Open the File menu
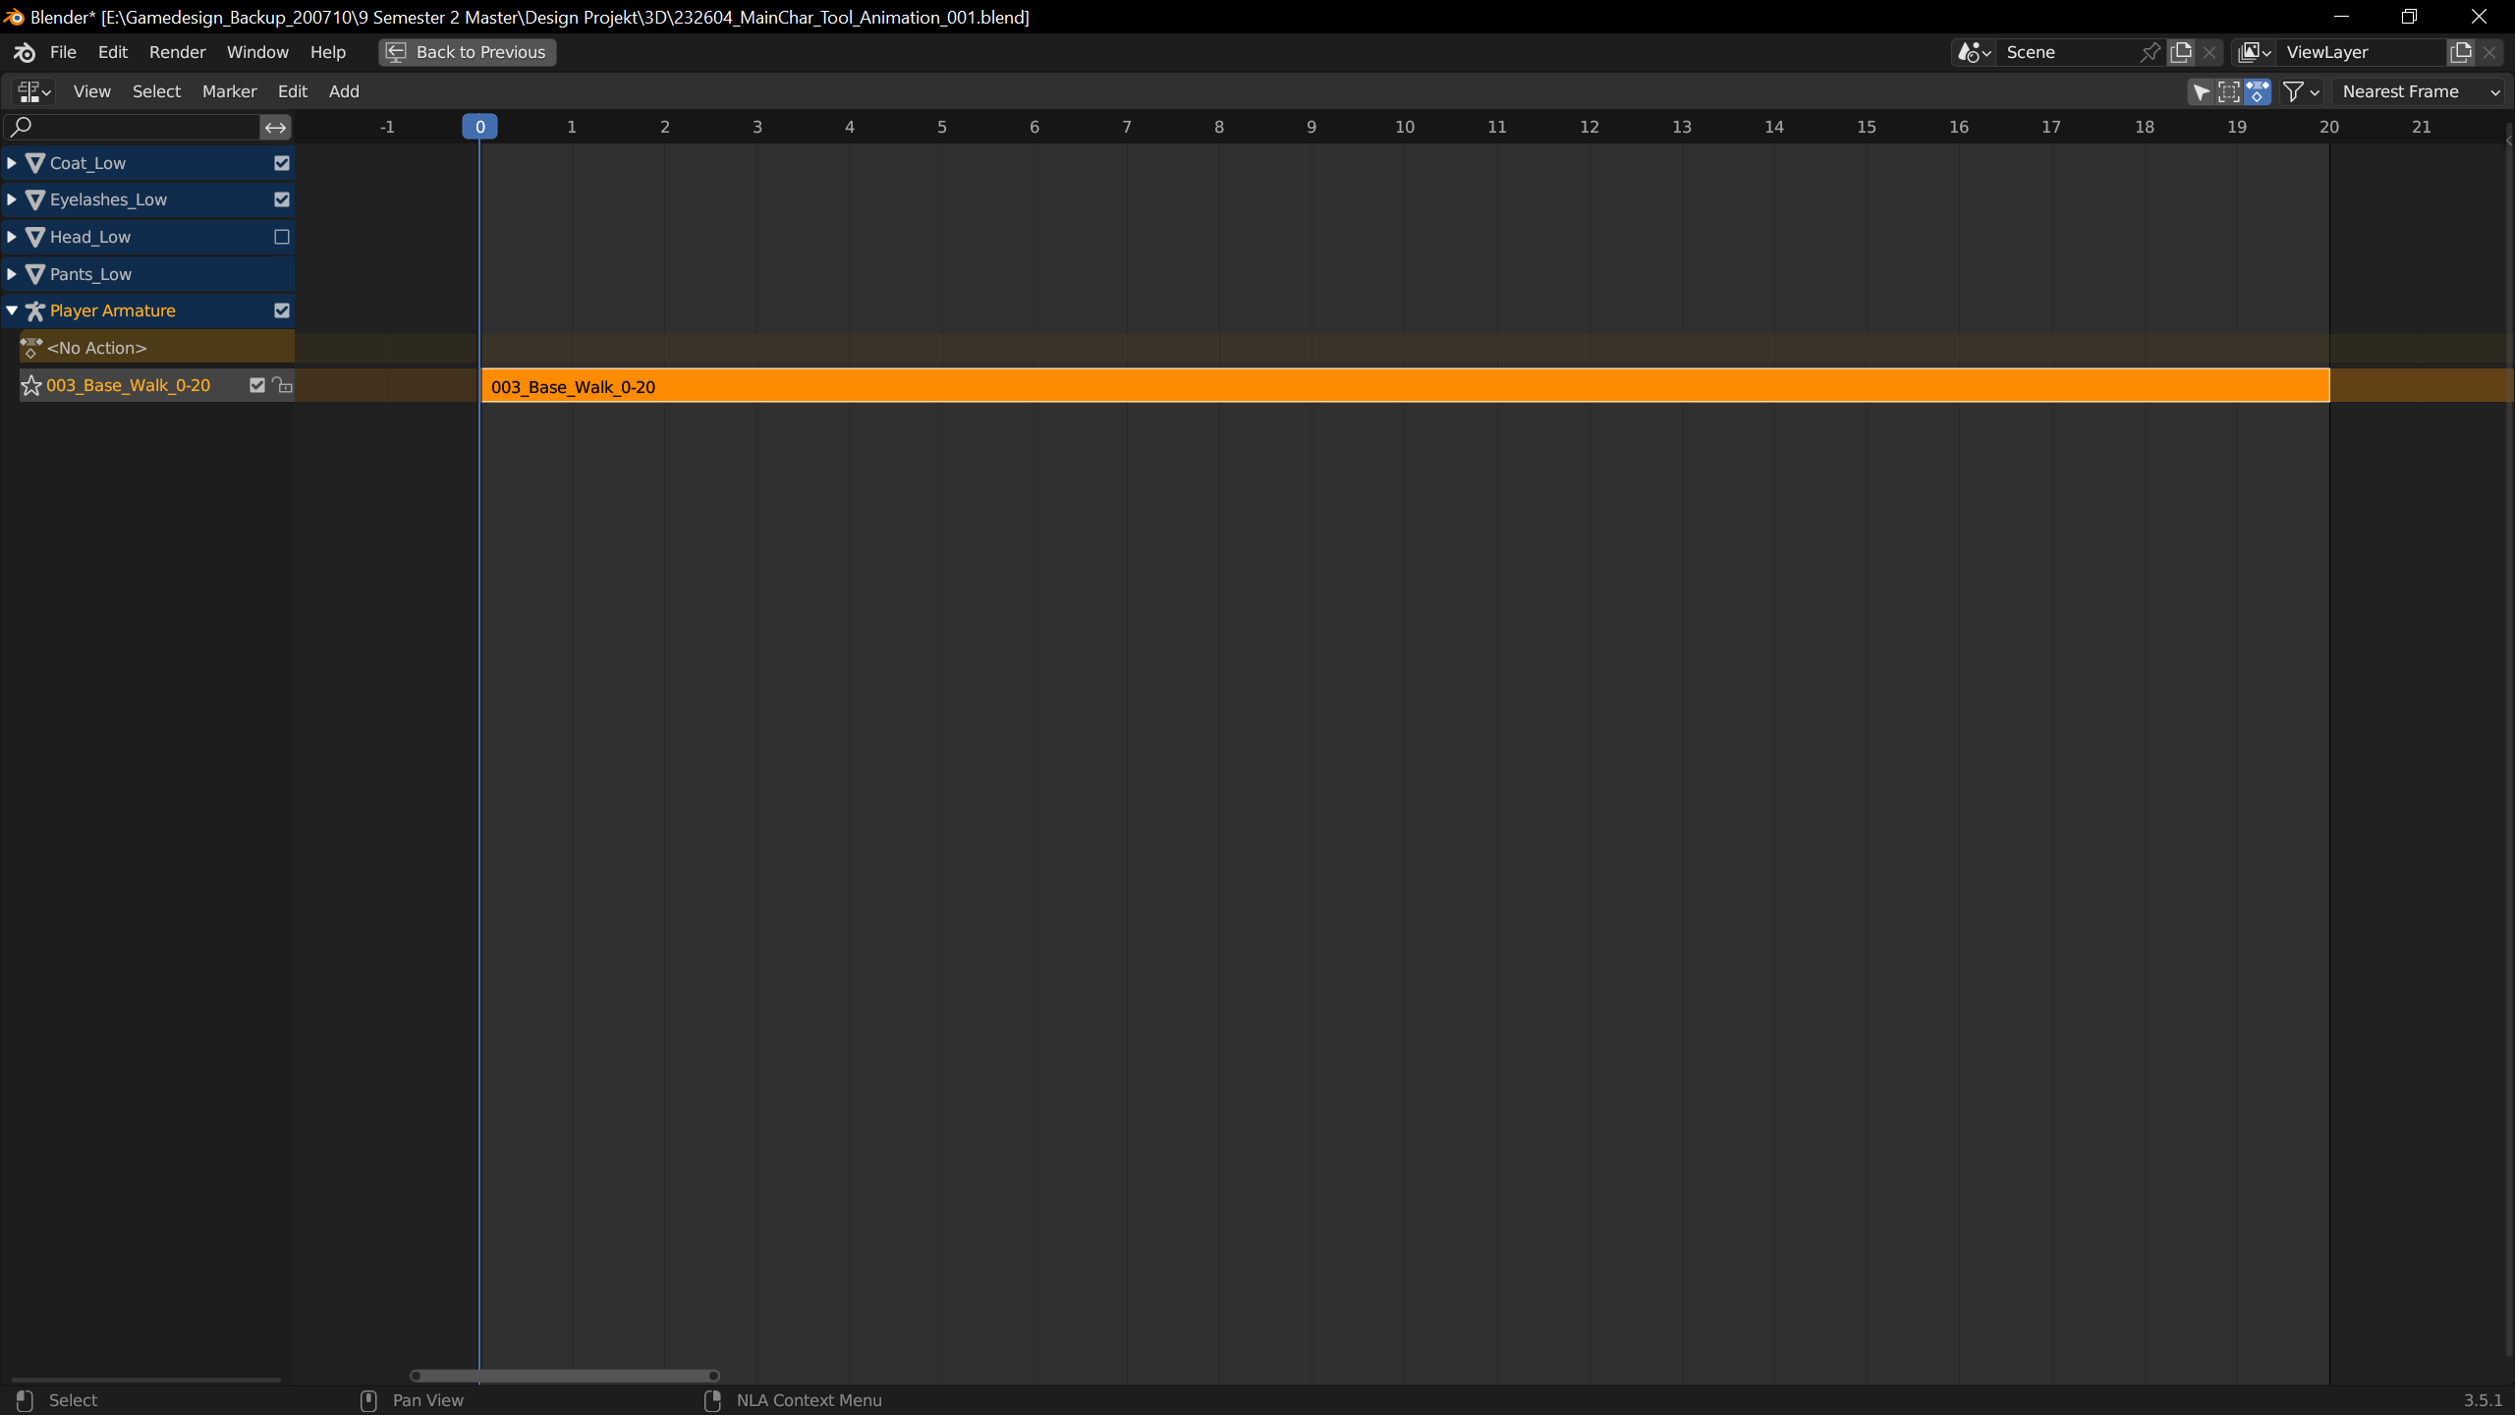The height and width of the screenshot is (1415, 2515). coord(63,52)
